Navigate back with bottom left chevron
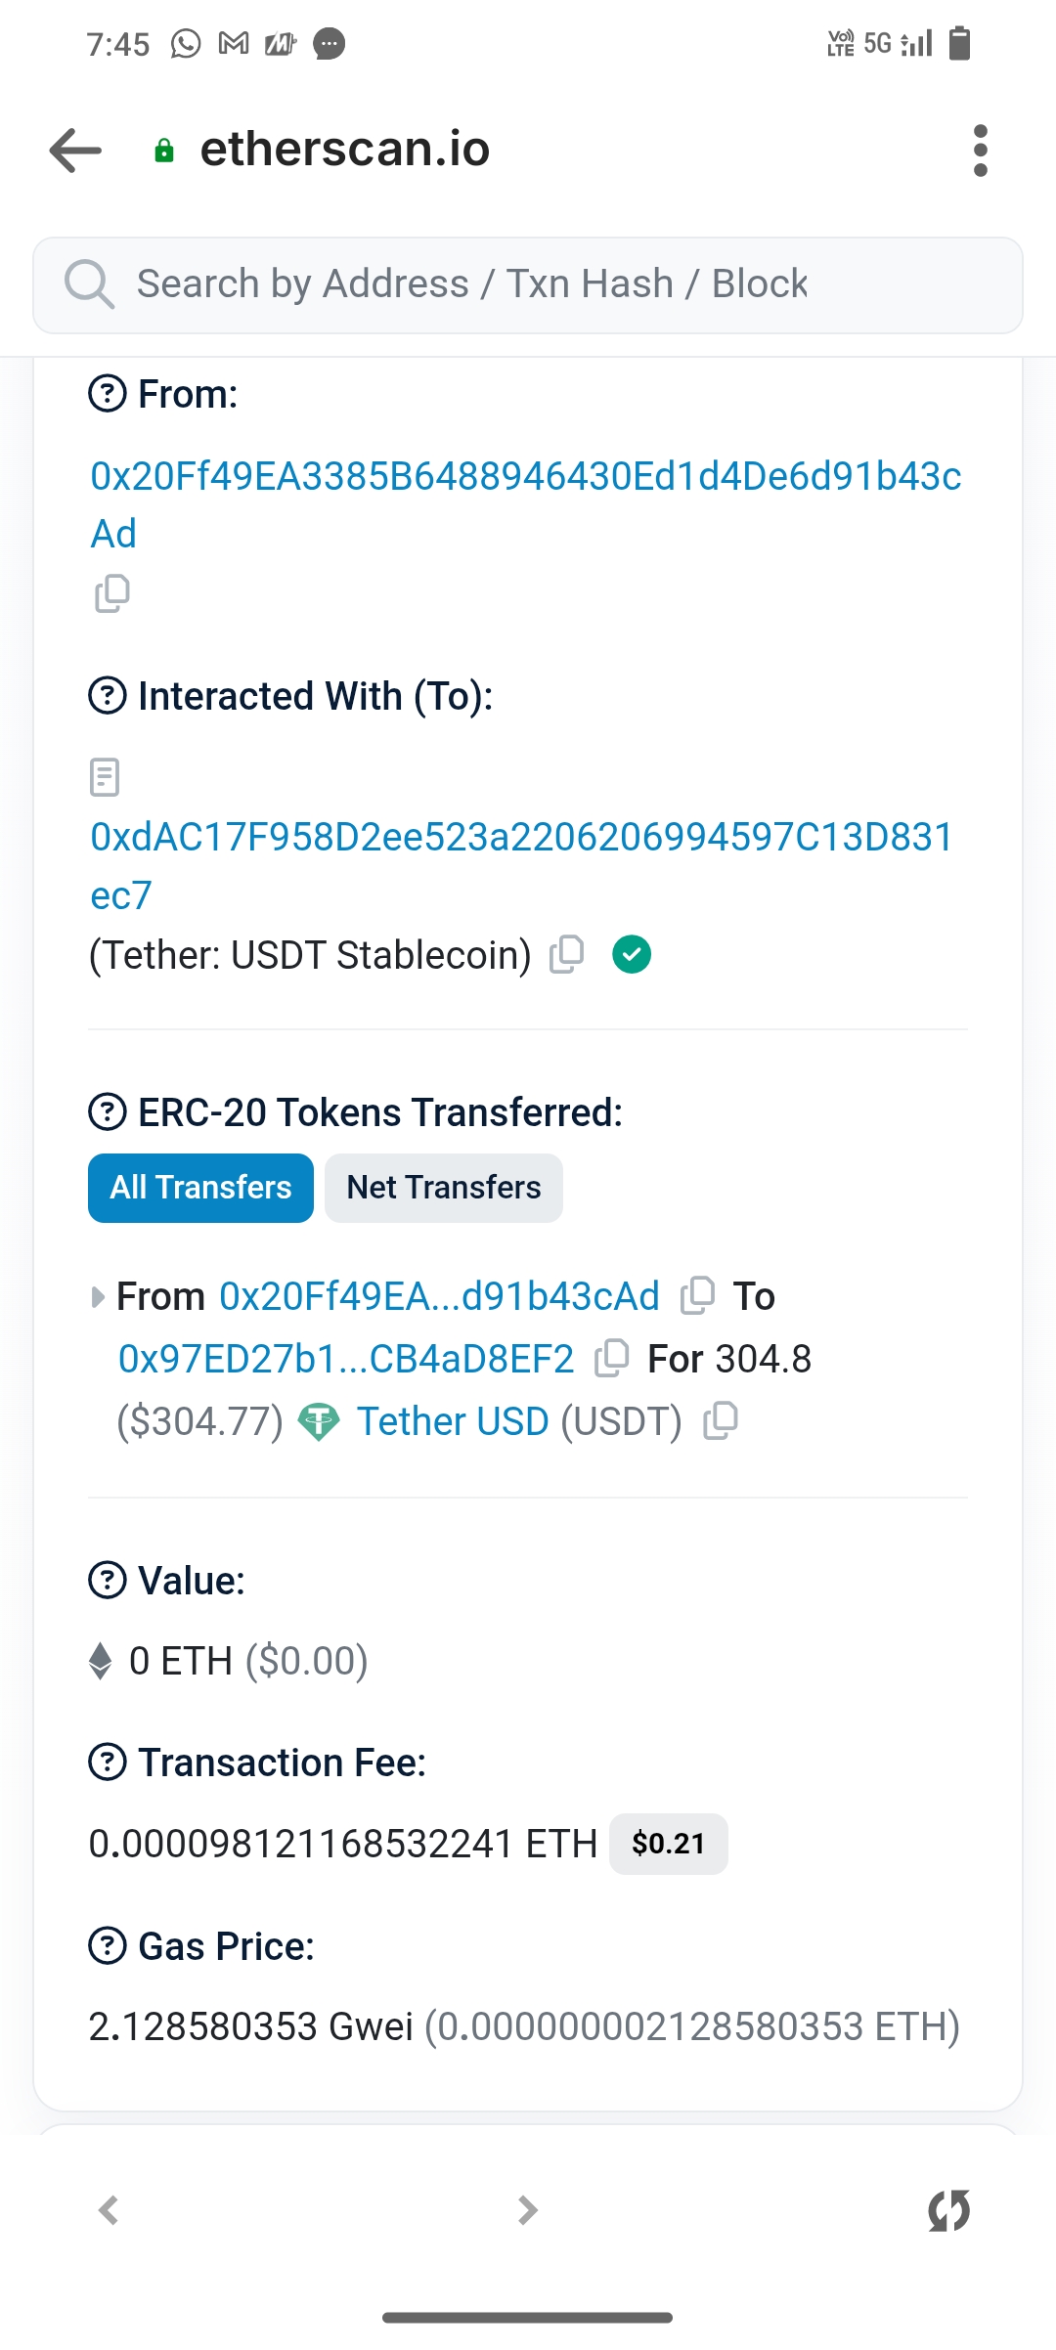 click(109, 2210)
